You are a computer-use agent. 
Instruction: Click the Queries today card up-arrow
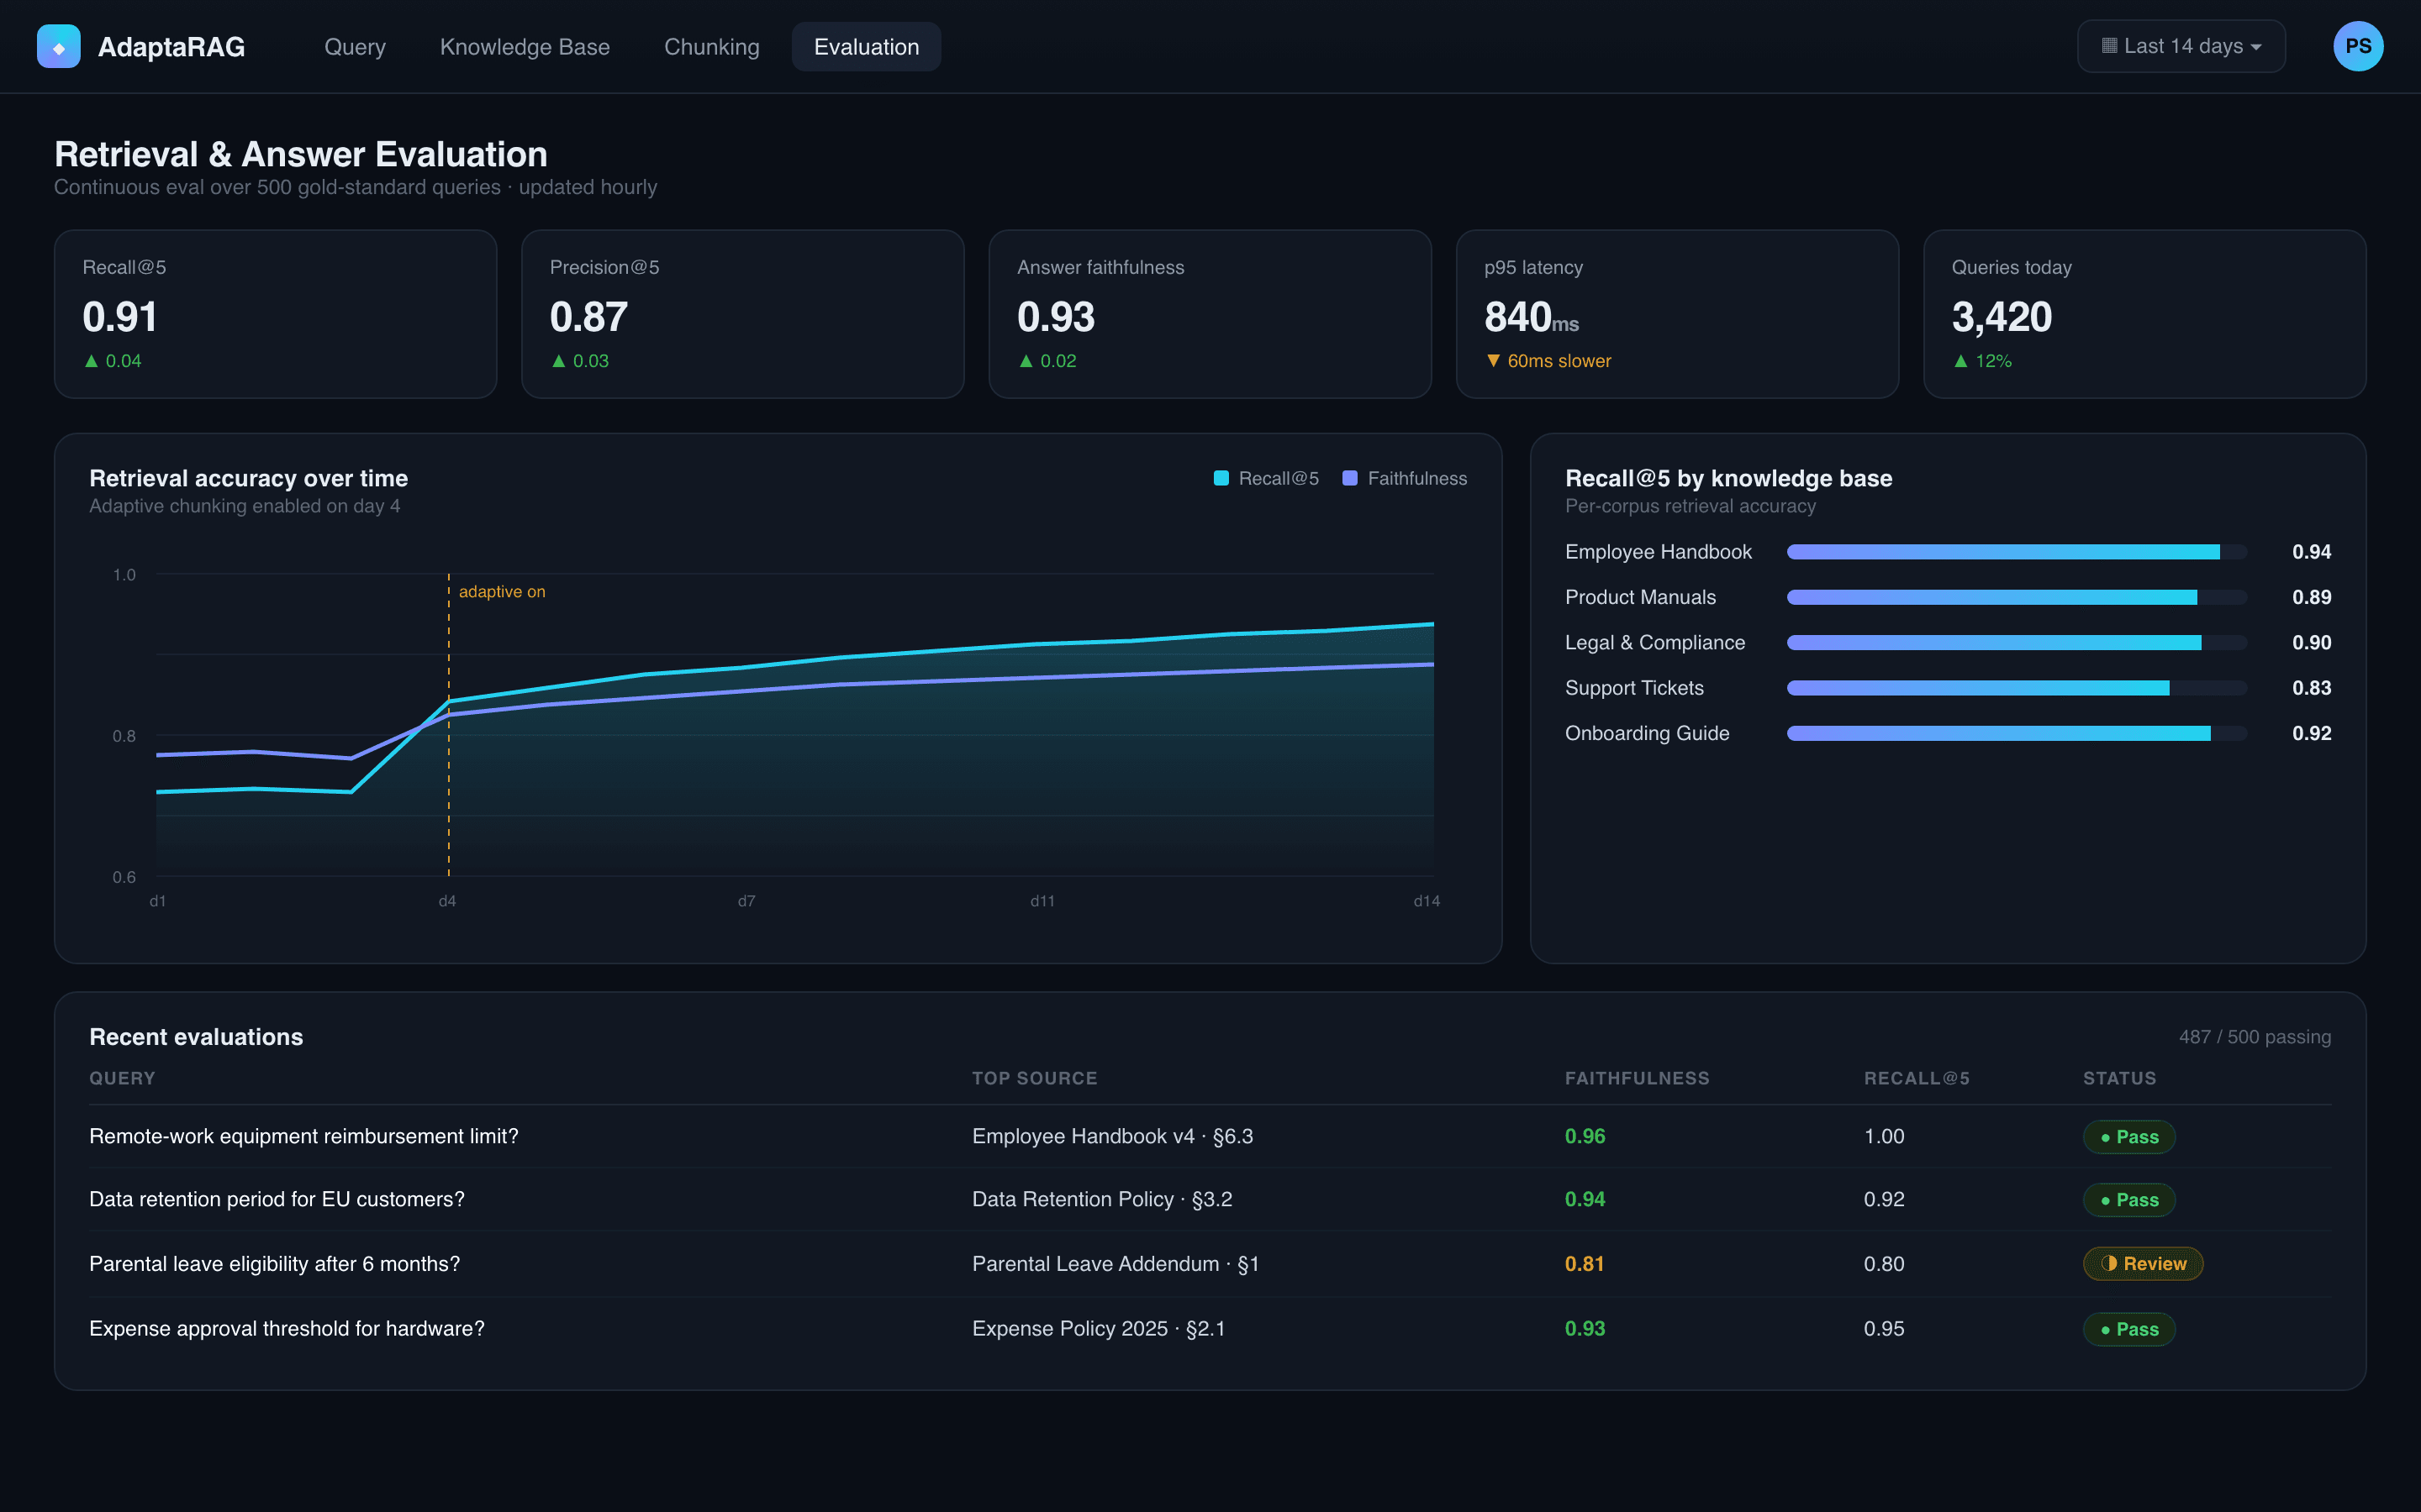pyautogui.click(x=1959, y=361)
